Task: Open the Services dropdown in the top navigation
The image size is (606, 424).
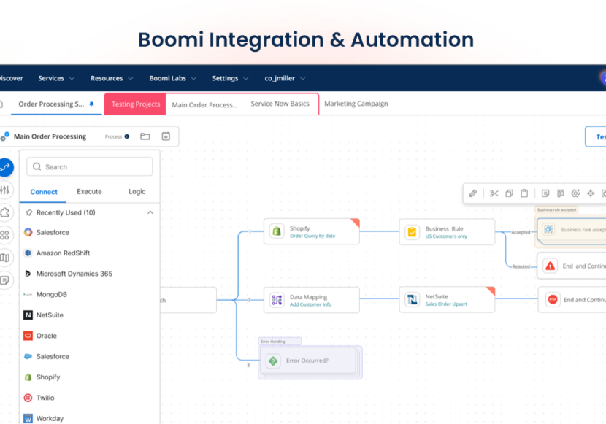Action: [50, 78]
